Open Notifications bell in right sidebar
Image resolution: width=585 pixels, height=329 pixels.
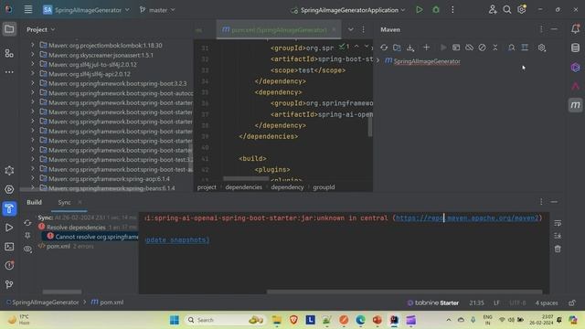point(575,28)
